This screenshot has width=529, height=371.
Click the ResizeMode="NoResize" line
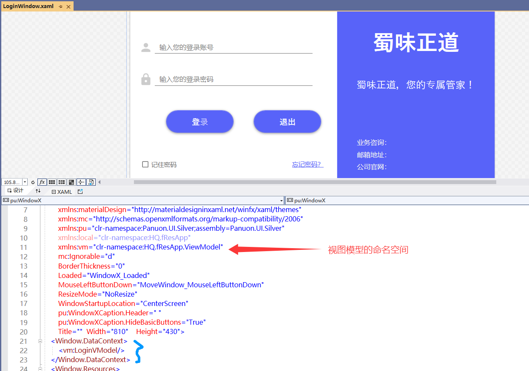[98, 294]
